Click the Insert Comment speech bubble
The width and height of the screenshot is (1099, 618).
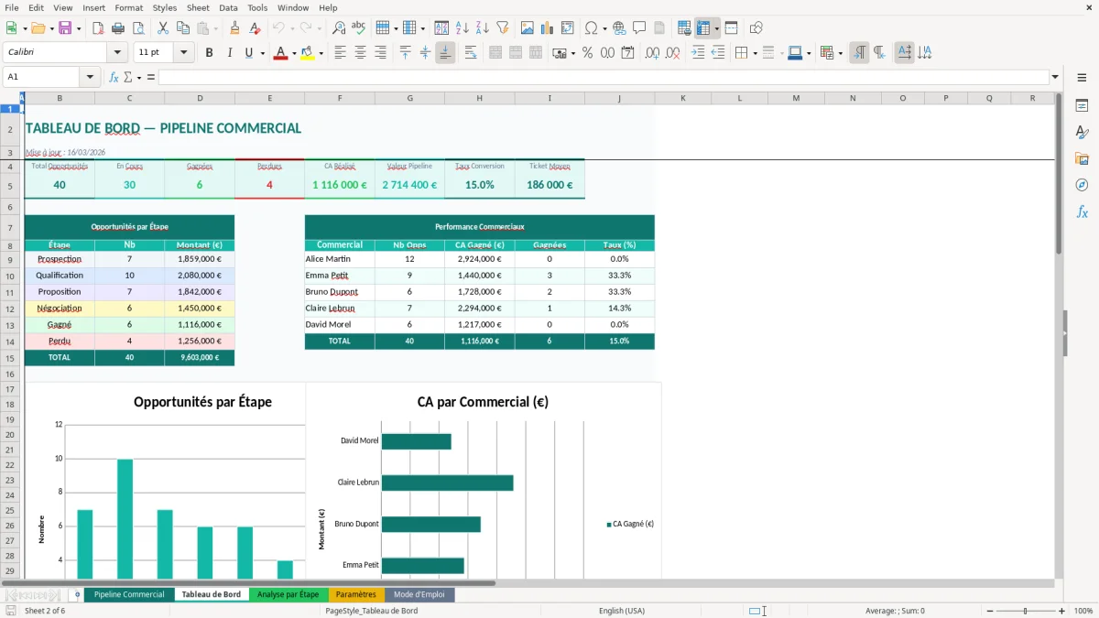pos(639,28)
